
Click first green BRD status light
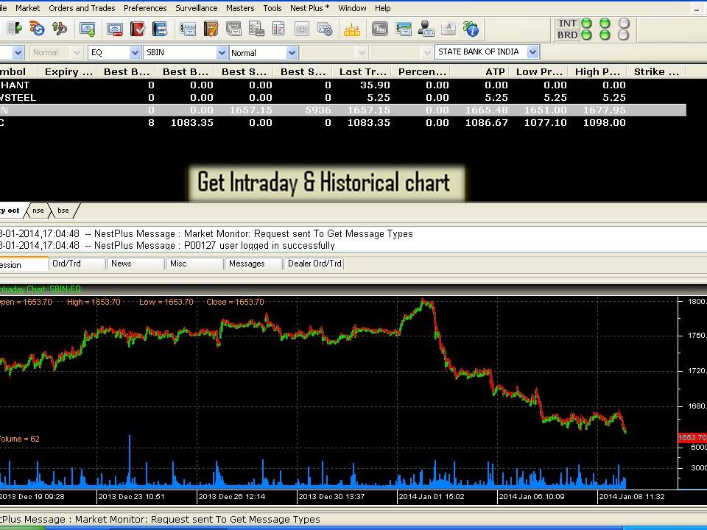[586, 35]
